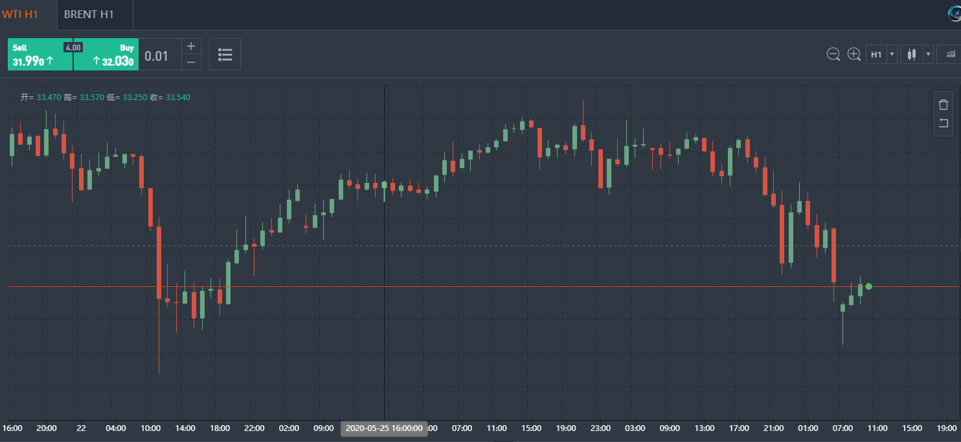Click Sell at 31.990
The height and width of the screenshot is (442, 961).
pos(40,55)
